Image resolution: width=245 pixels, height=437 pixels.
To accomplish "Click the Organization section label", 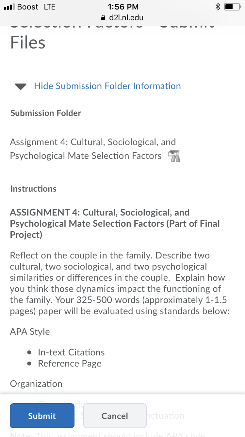I will click(36, 384).
